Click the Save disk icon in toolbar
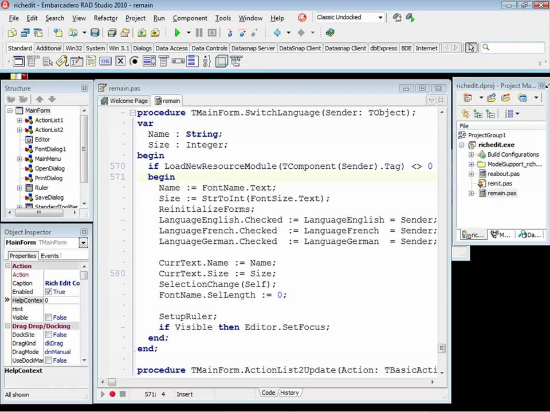Screen dimensions: 550x412 [x=95, y=33]
